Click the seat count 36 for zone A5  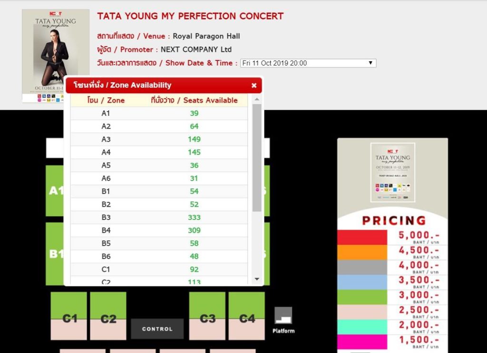pyautogui.click(x=194, y=165)
